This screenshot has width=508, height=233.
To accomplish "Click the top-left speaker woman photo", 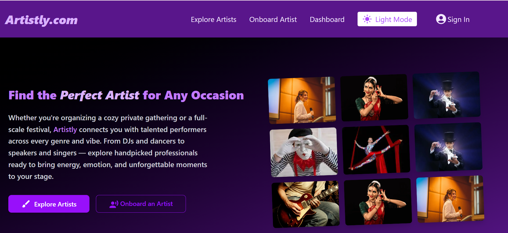I will tap(302, 100).
